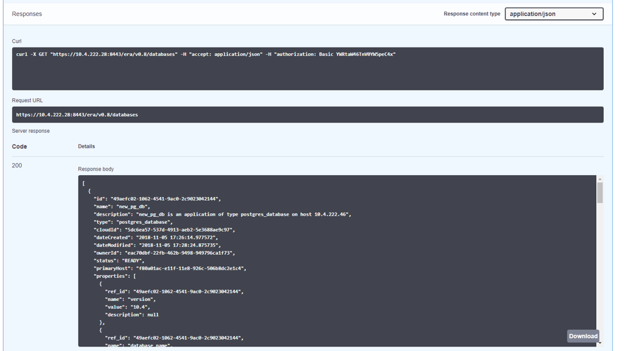Click the "Response body" label

[96, 169]
